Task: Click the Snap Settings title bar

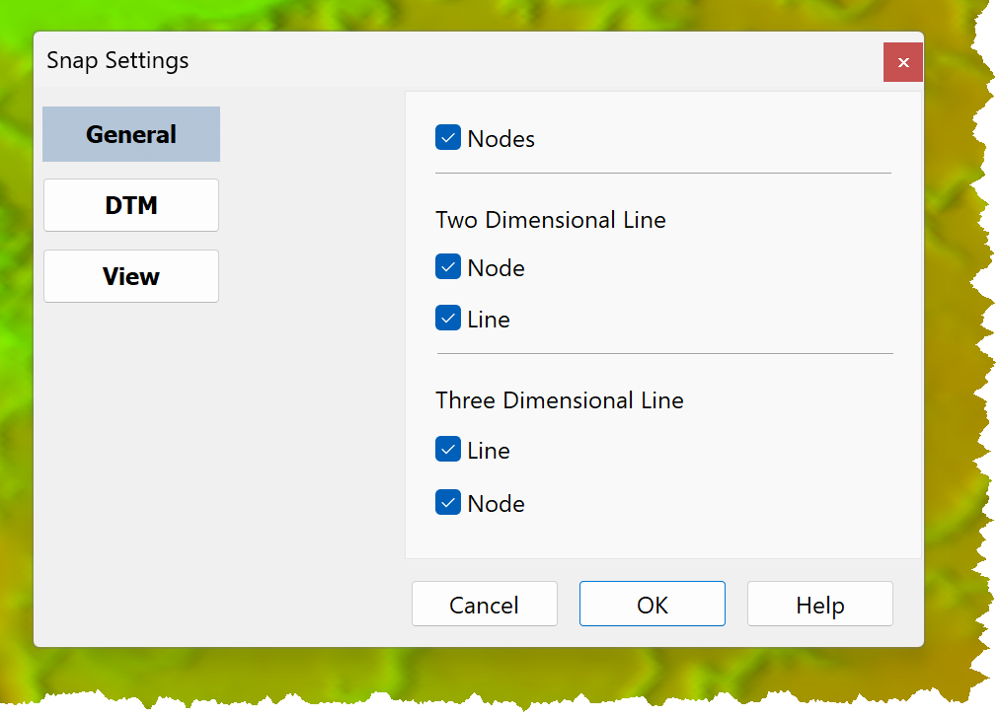Action: 447,60
